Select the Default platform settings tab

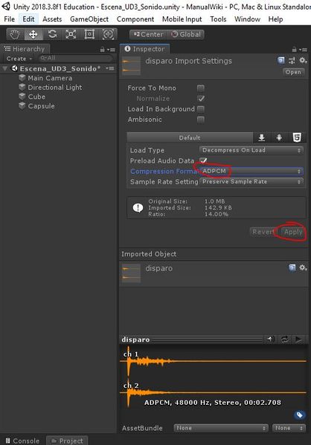(x=190, y=137)
